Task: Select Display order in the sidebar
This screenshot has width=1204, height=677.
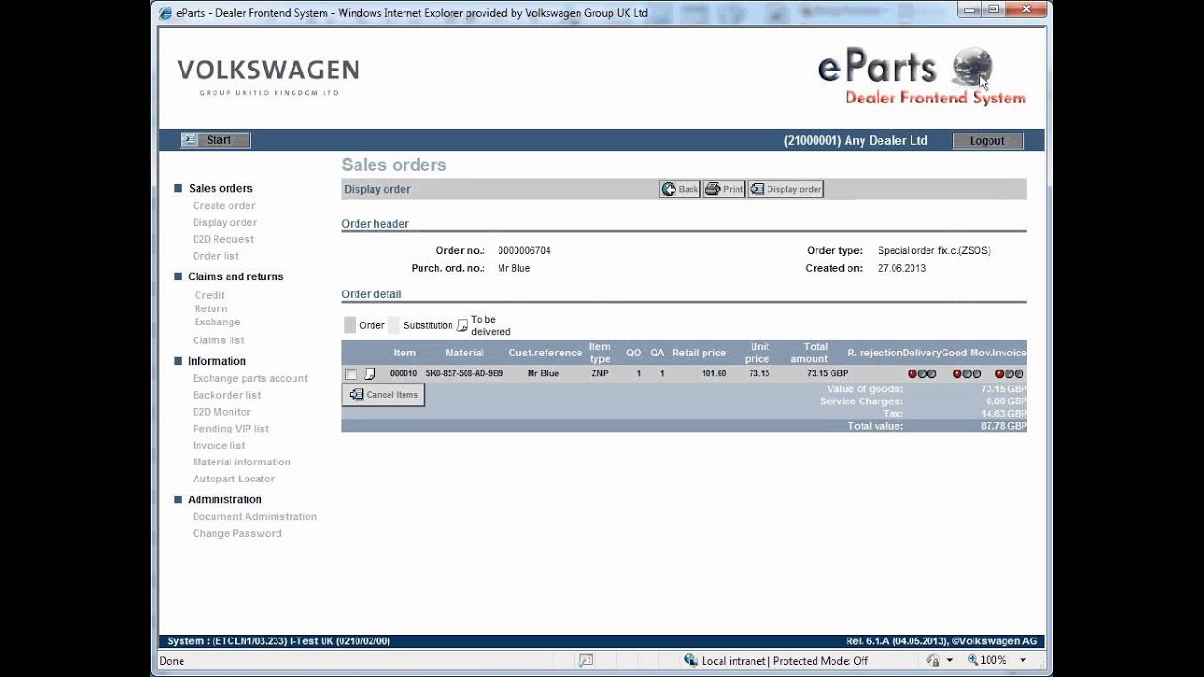Action: pos(225,222)
